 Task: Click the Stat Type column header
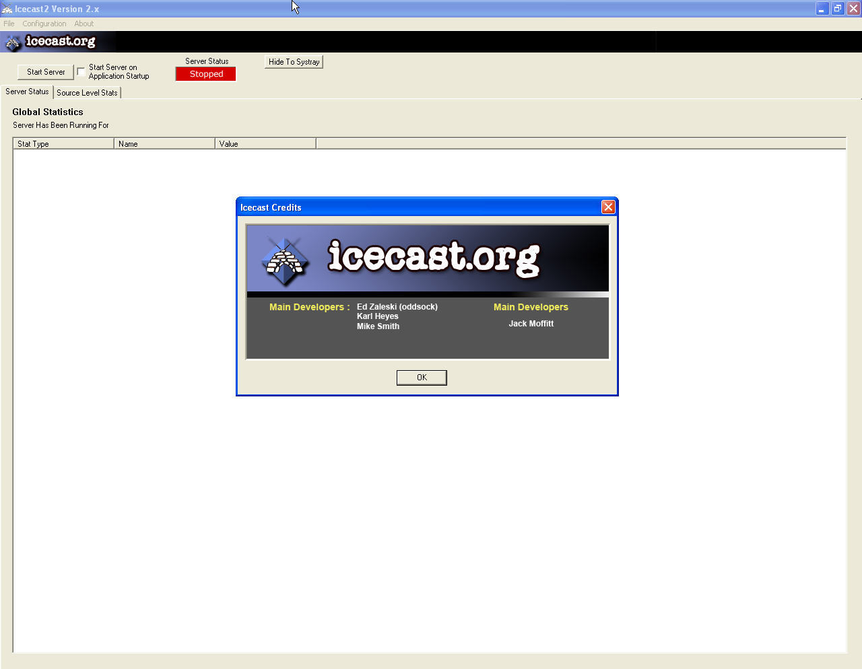pyautogui.click(x=64, y=143)
